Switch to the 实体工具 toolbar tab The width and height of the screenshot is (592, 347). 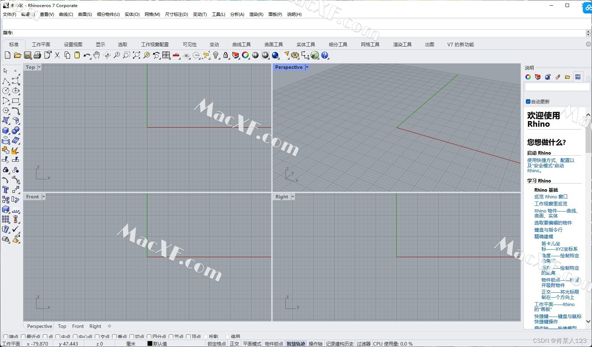coord(306,44)
